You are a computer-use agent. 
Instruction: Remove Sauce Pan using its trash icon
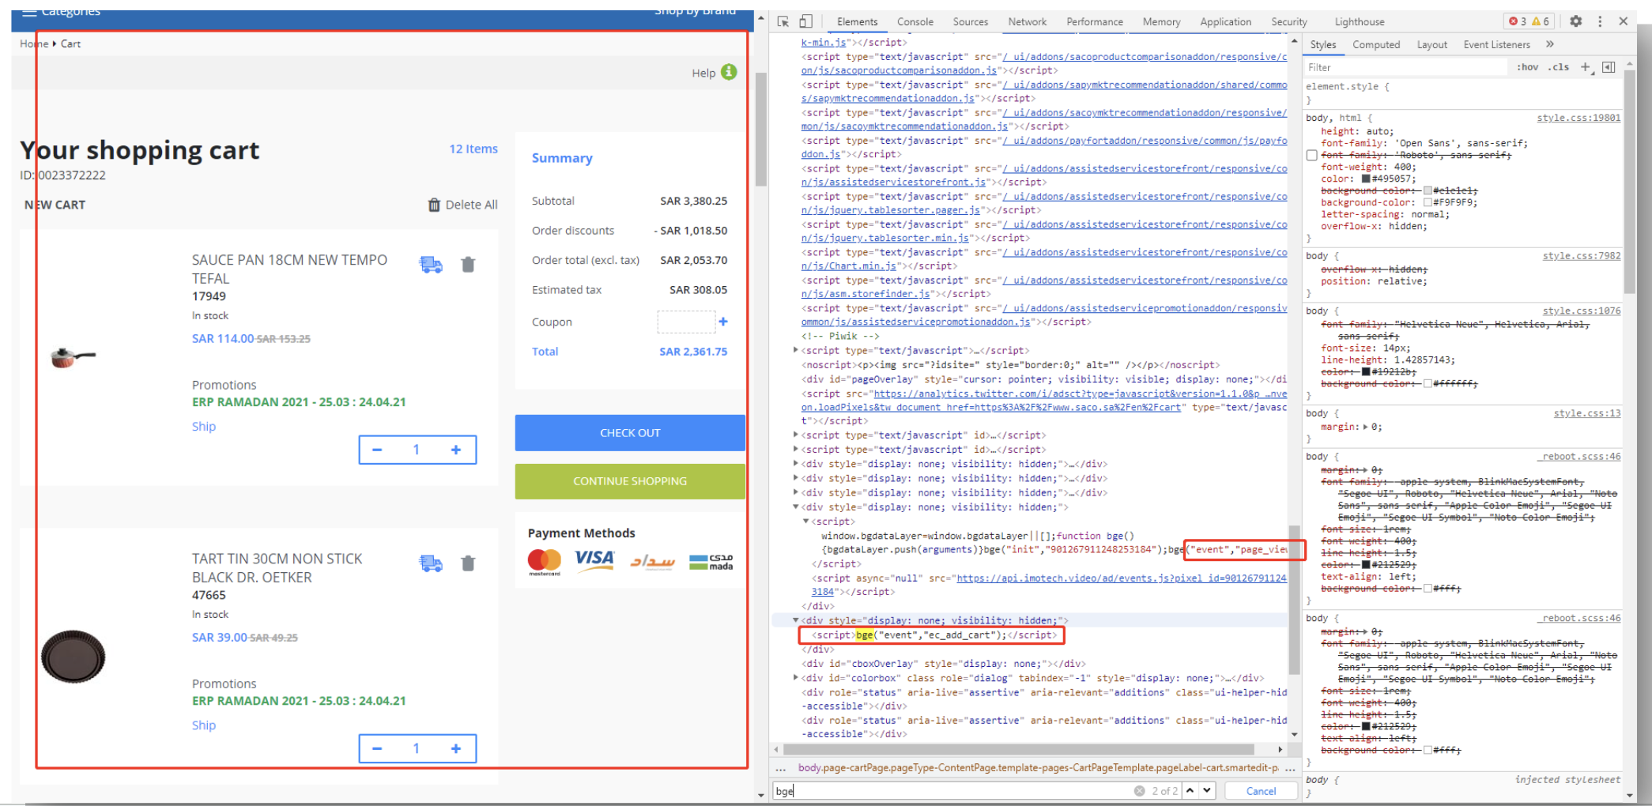(468, 264)
